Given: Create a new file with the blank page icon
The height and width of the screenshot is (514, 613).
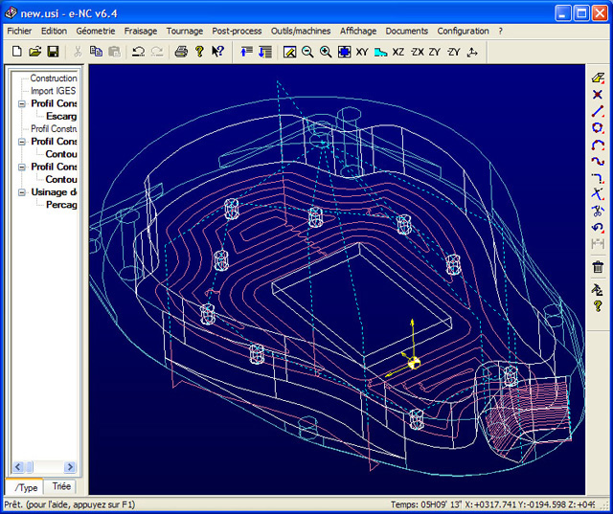Looking at the screenshot, I should coord(17,52).
